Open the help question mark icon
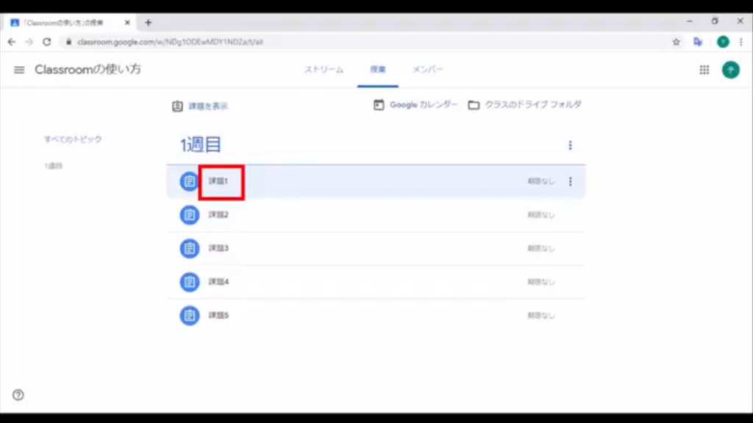This screenshot has width=753, height=423. [18, 394]
